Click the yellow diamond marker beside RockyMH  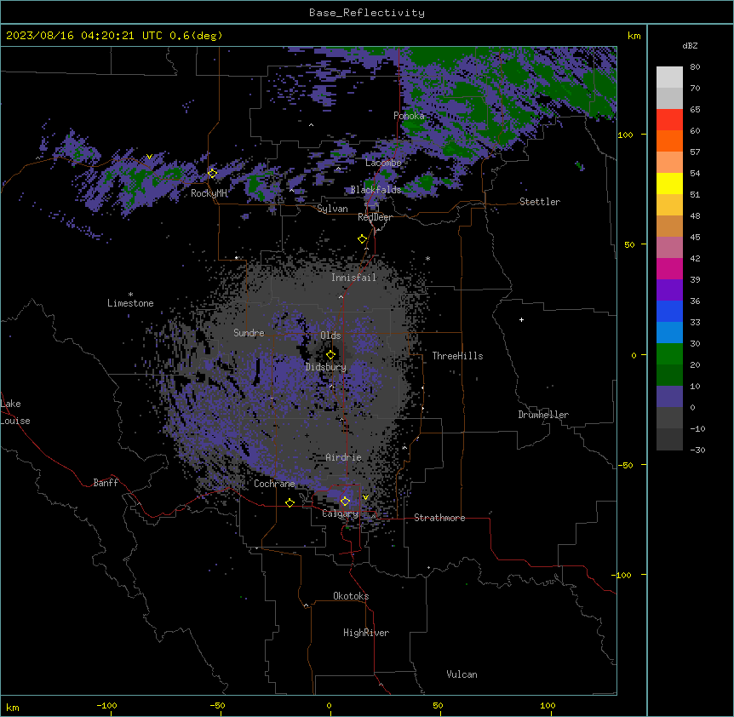pos(212,173)
